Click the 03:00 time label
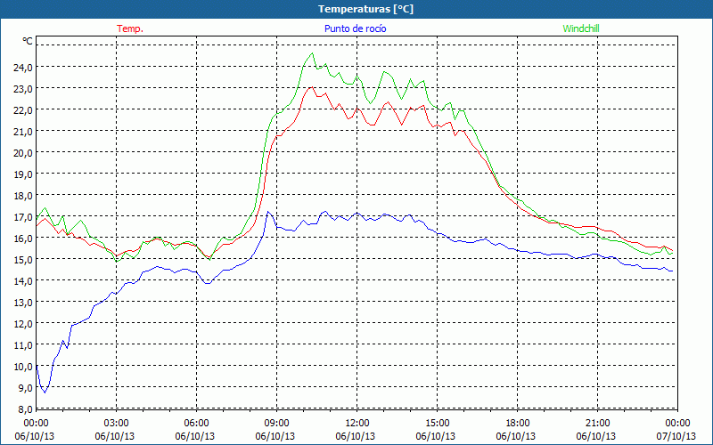The width and height of the screenshot is (713, 445). point(117,424)
